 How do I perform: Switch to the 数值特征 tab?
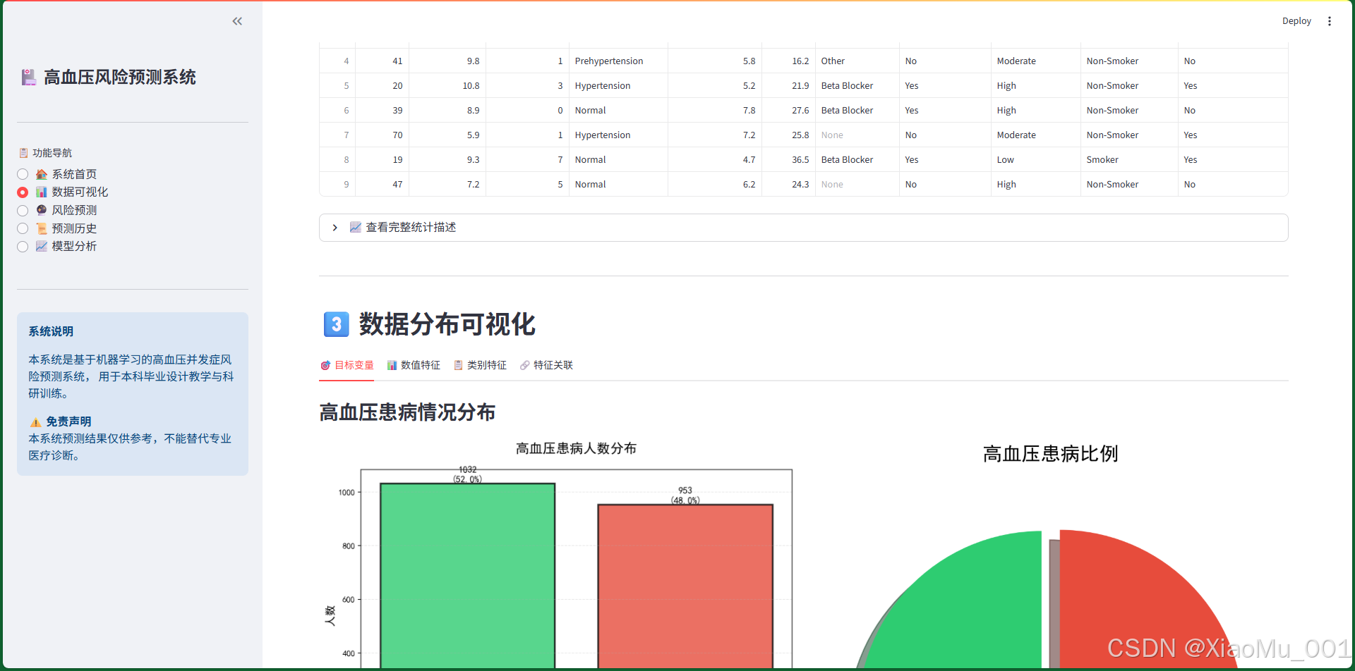pyautogui.click(x=414, y=365)
